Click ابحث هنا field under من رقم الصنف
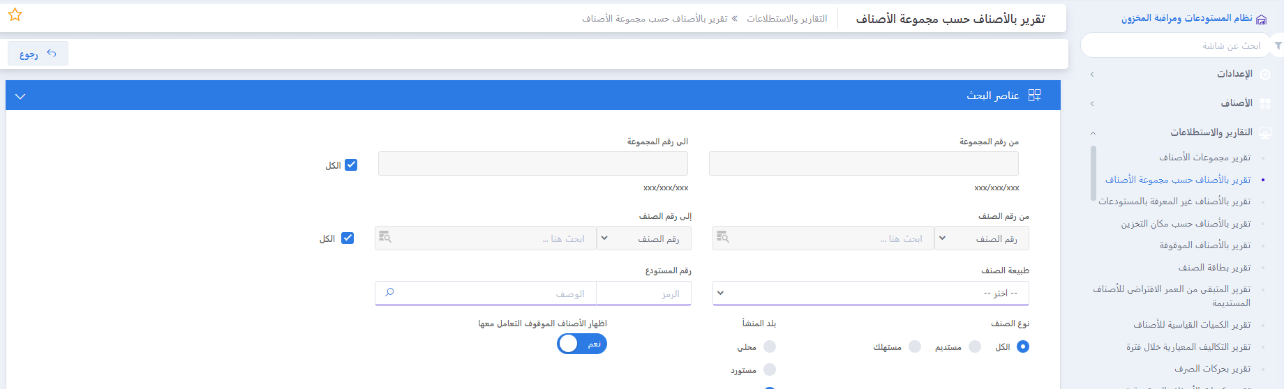The height and width of the screenshot is (389, 1284). (x=823, y=238)
